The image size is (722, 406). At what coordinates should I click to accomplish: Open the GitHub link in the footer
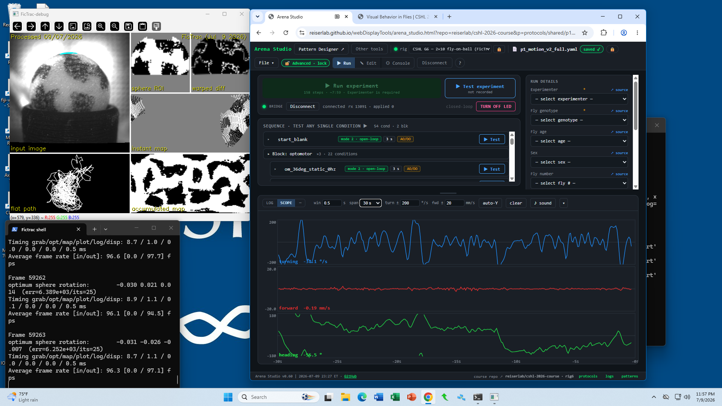(350, 376)
